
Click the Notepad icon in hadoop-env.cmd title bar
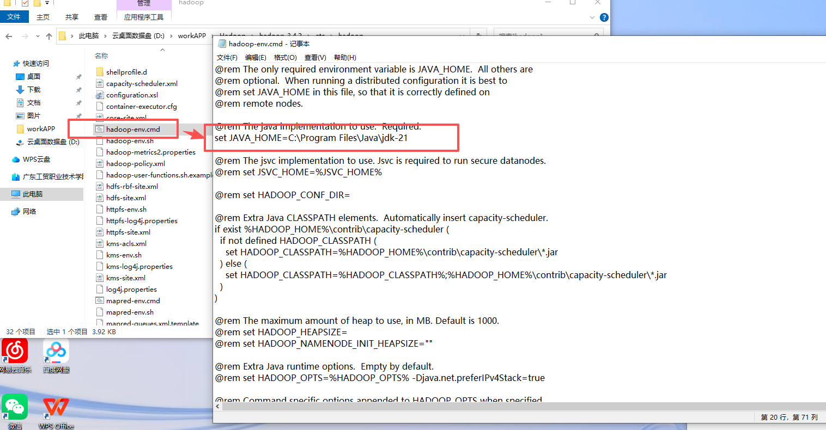tap(221, 44)
